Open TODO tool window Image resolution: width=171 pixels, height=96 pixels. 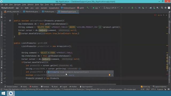click(24, 87)
